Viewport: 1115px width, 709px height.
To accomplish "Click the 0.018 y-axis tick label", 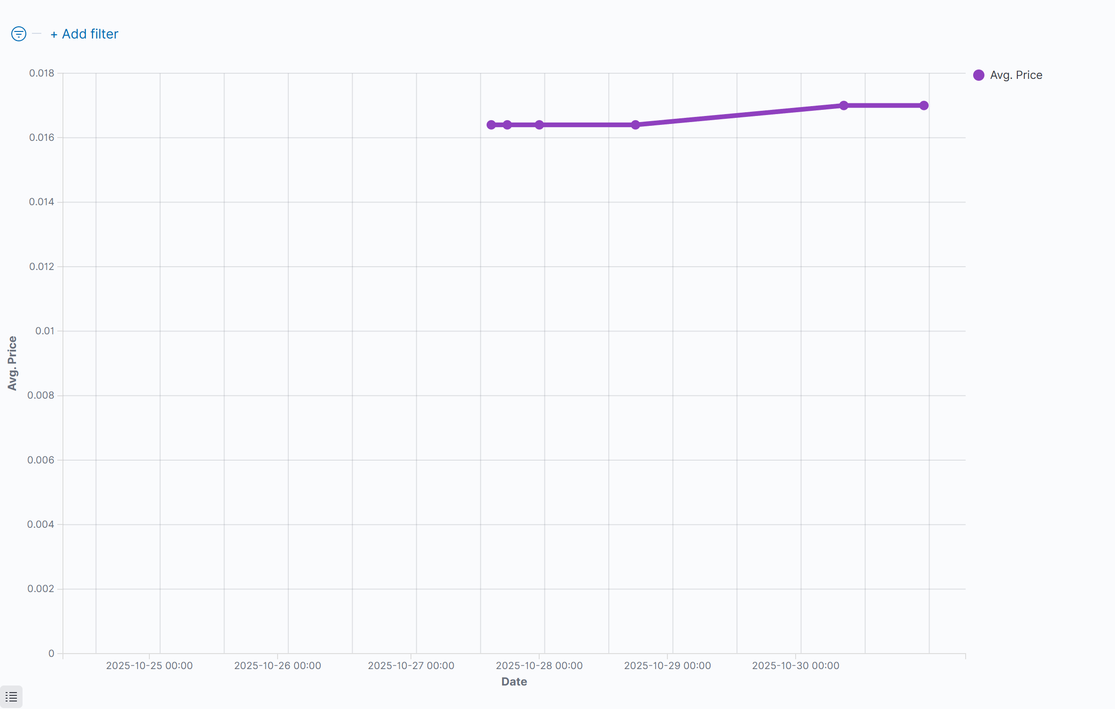I will coord(42,73).
